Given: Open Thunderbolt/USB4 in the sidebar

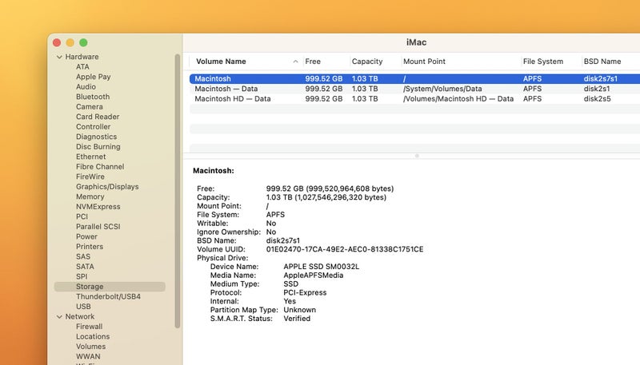Looking at the screenshot, I should point(108,296).
